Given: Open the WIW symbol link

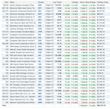Looking at the screenshot, I should coord(40,102).
